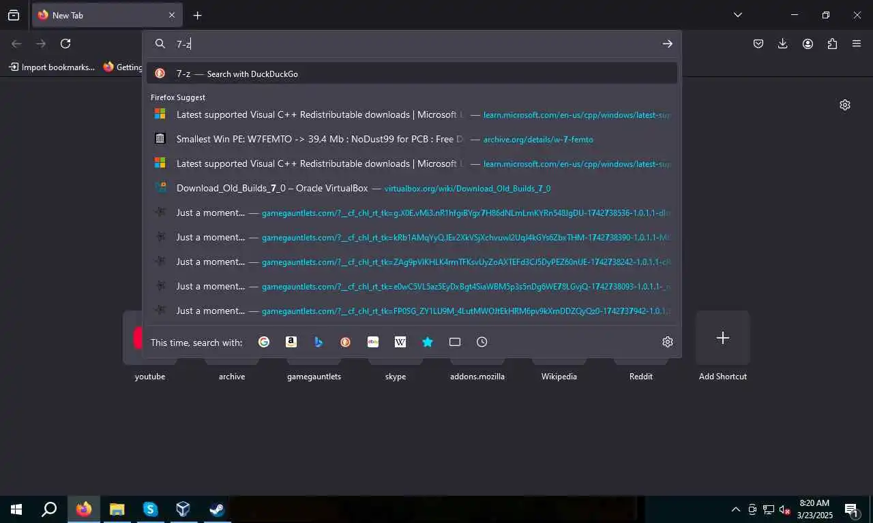Search history using the clock icon
Screen dimensions: 873x523
coord(482,342)
